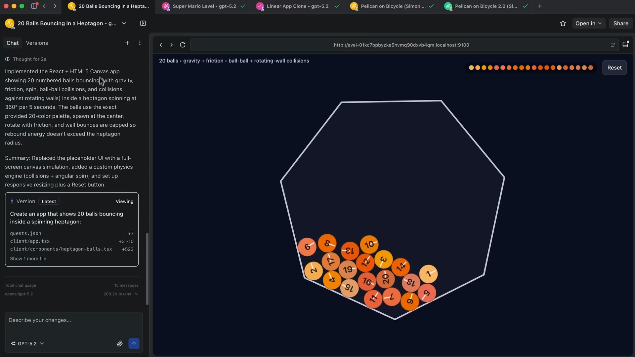Start a new chat with plus icon

[x=127, y=43]
